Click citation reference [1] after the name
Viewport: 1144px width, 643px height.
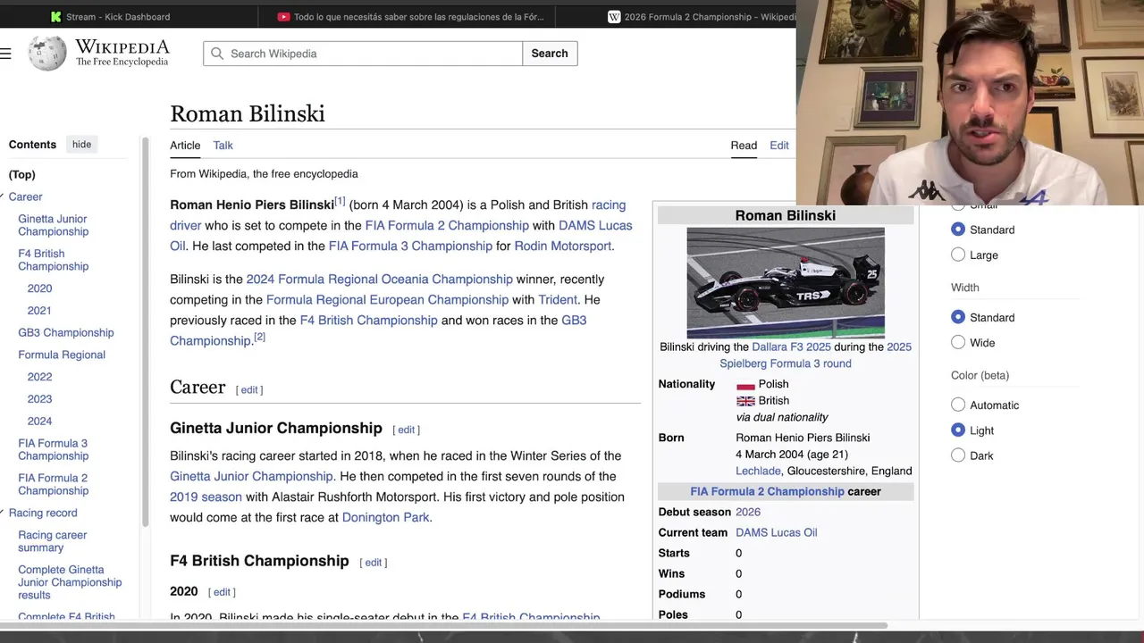(x=340, y=201)
